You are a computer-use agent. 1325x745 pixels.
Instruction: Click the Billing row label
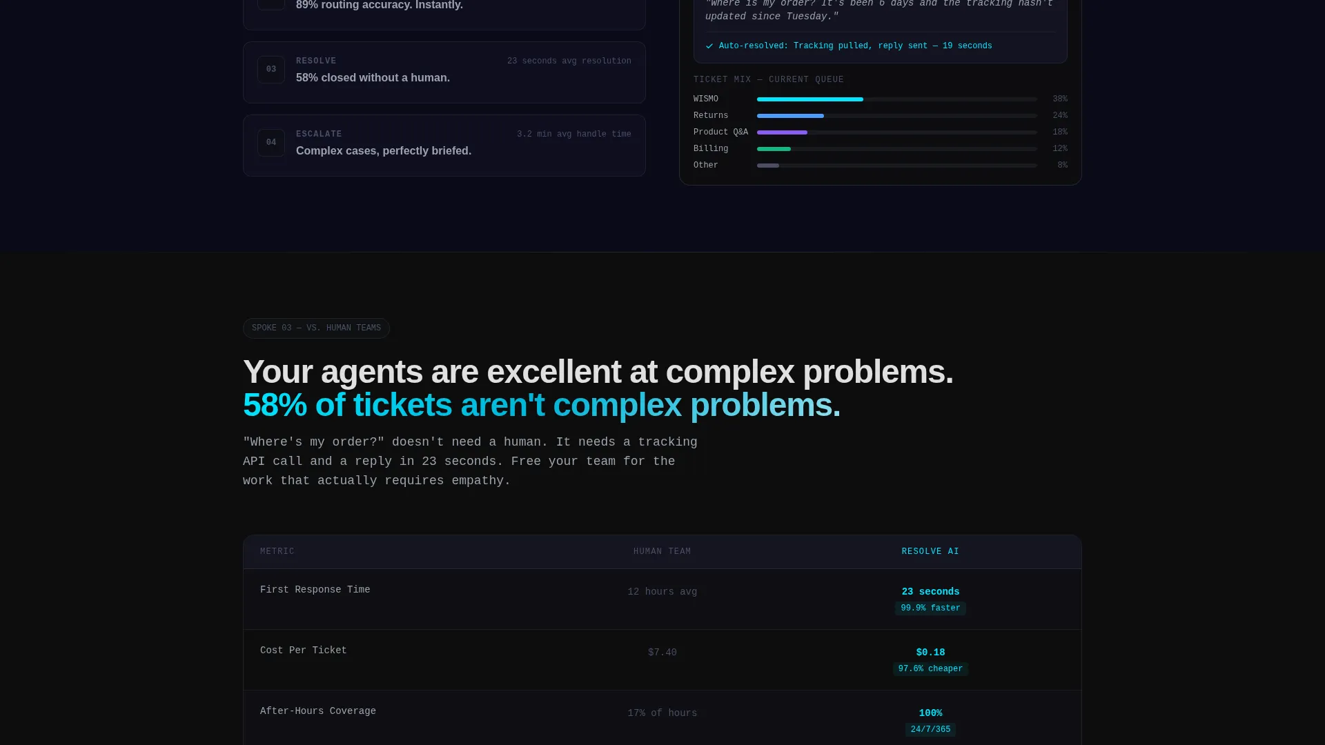711,149
